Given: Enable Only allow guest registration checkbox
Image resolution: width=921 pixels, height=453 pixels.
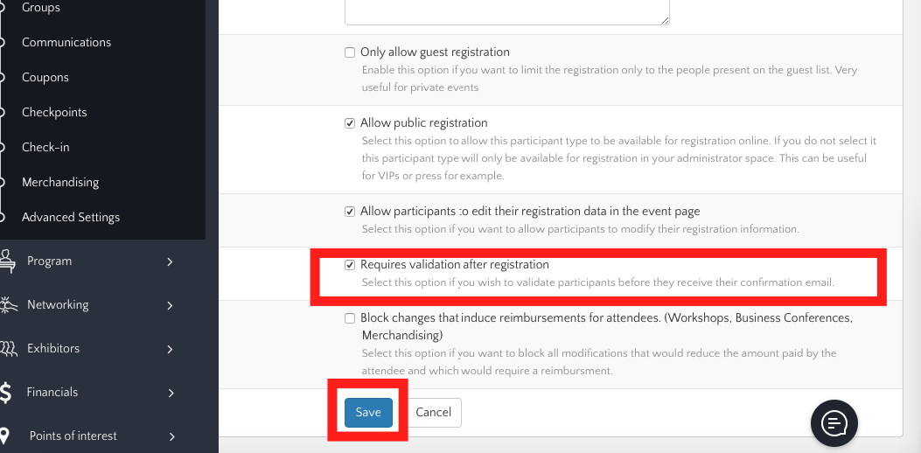Looking at the screenshot, I should [350, 52].
